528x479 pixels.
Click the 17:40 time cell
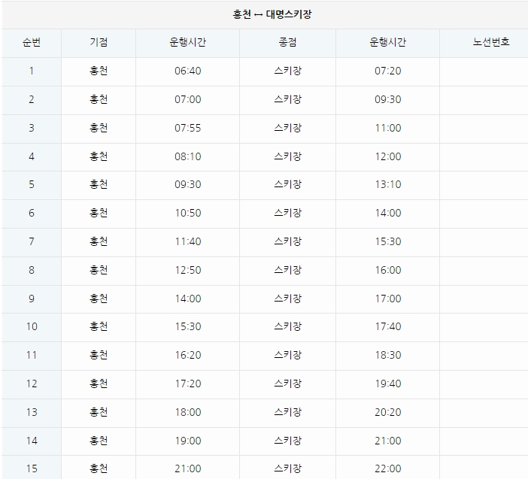tap(387, 326)
